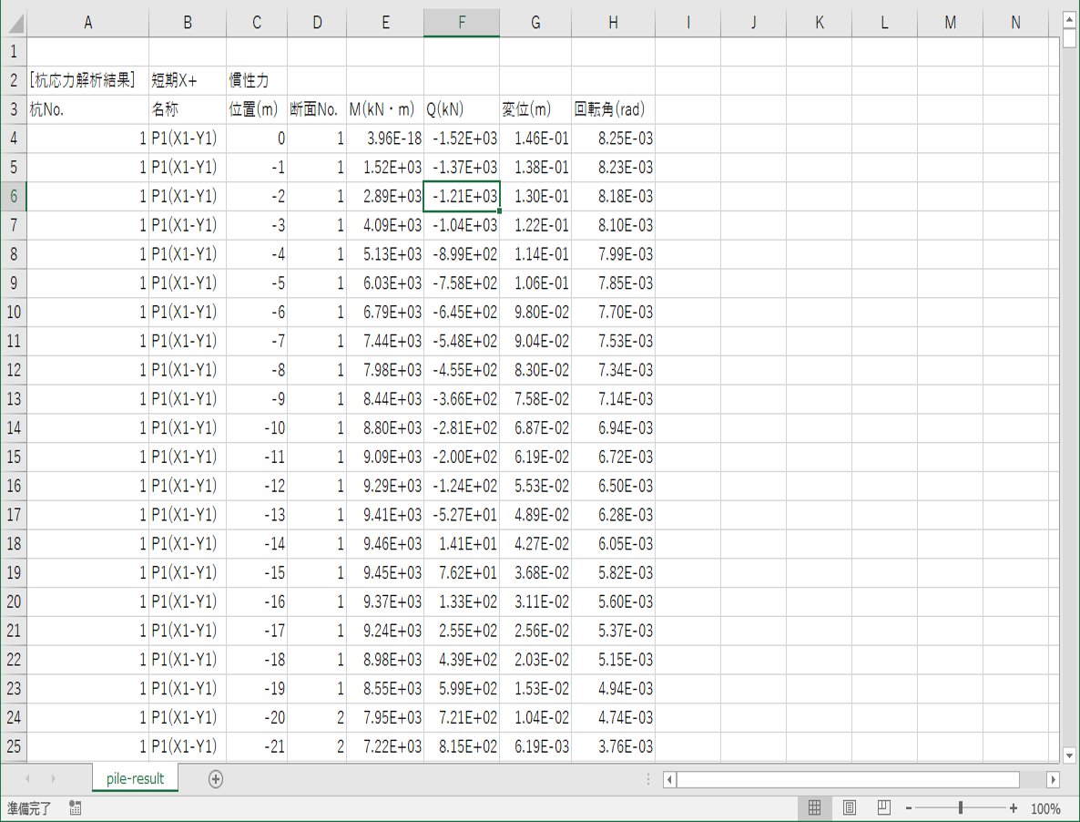Select the 杭No. header cell
This screenshot has width=1080, height=822.
(x=87, y=109)
